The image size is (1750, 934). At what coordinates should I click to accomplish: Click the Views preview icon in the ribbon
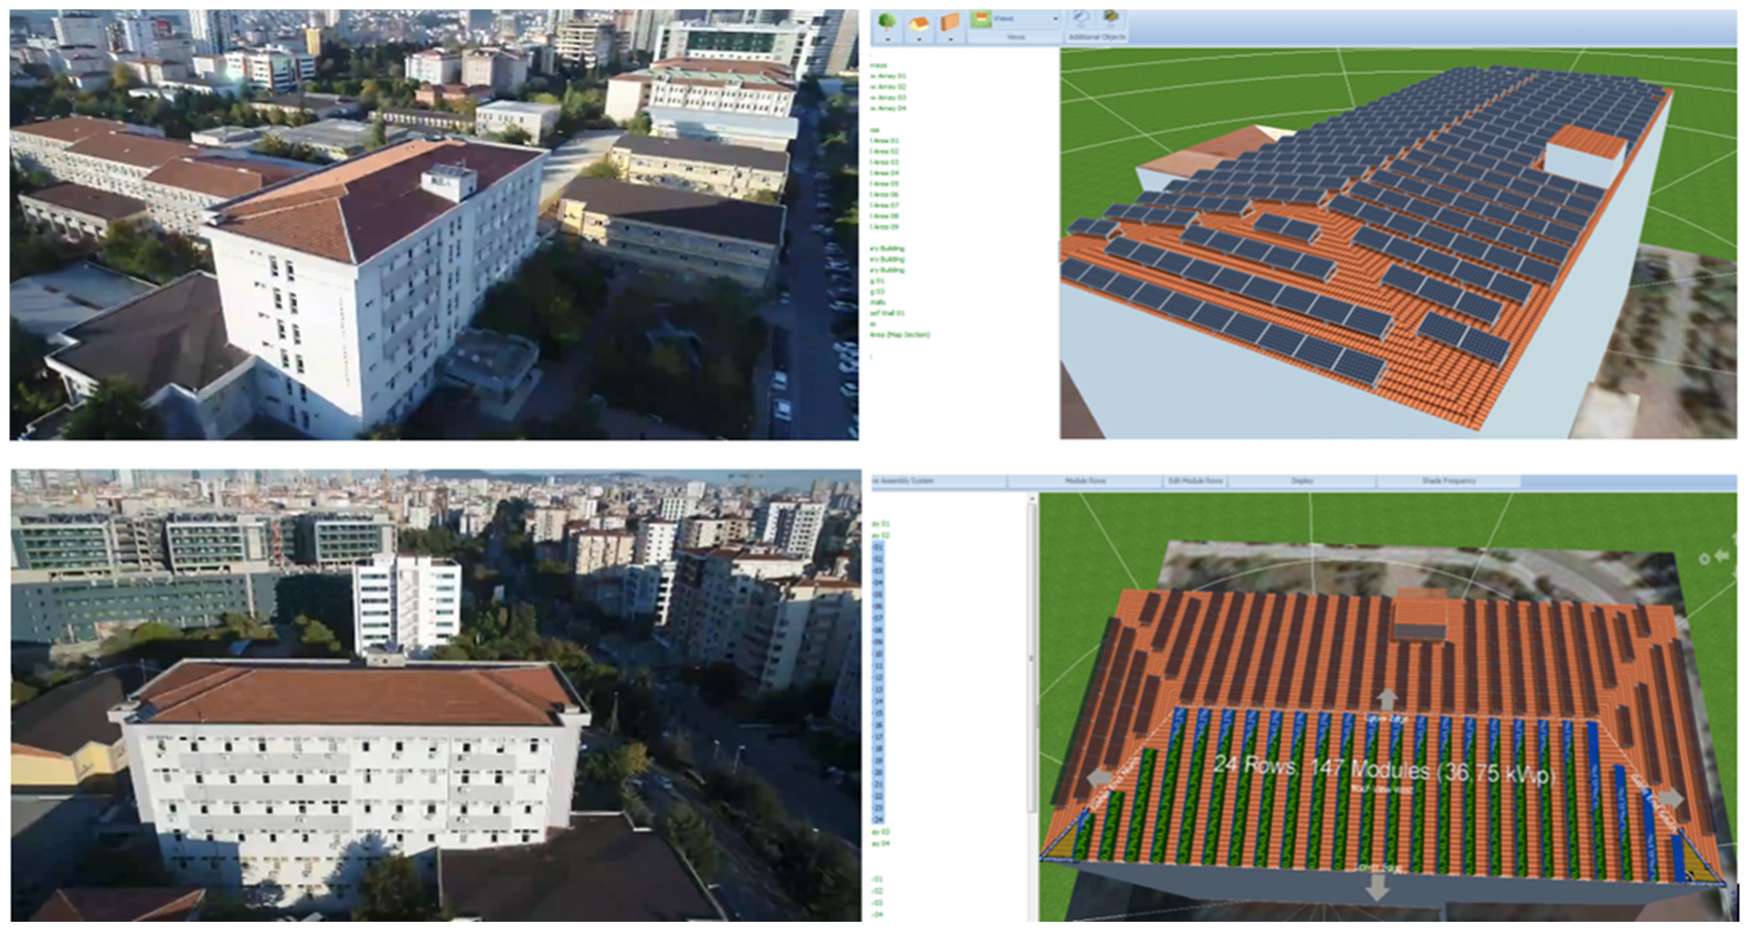pos(982,19)
